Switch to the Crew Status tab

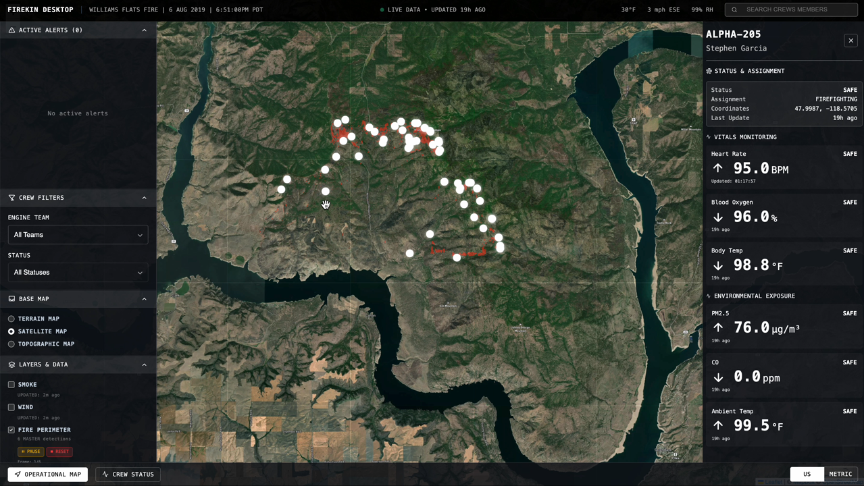click(128, 475)
